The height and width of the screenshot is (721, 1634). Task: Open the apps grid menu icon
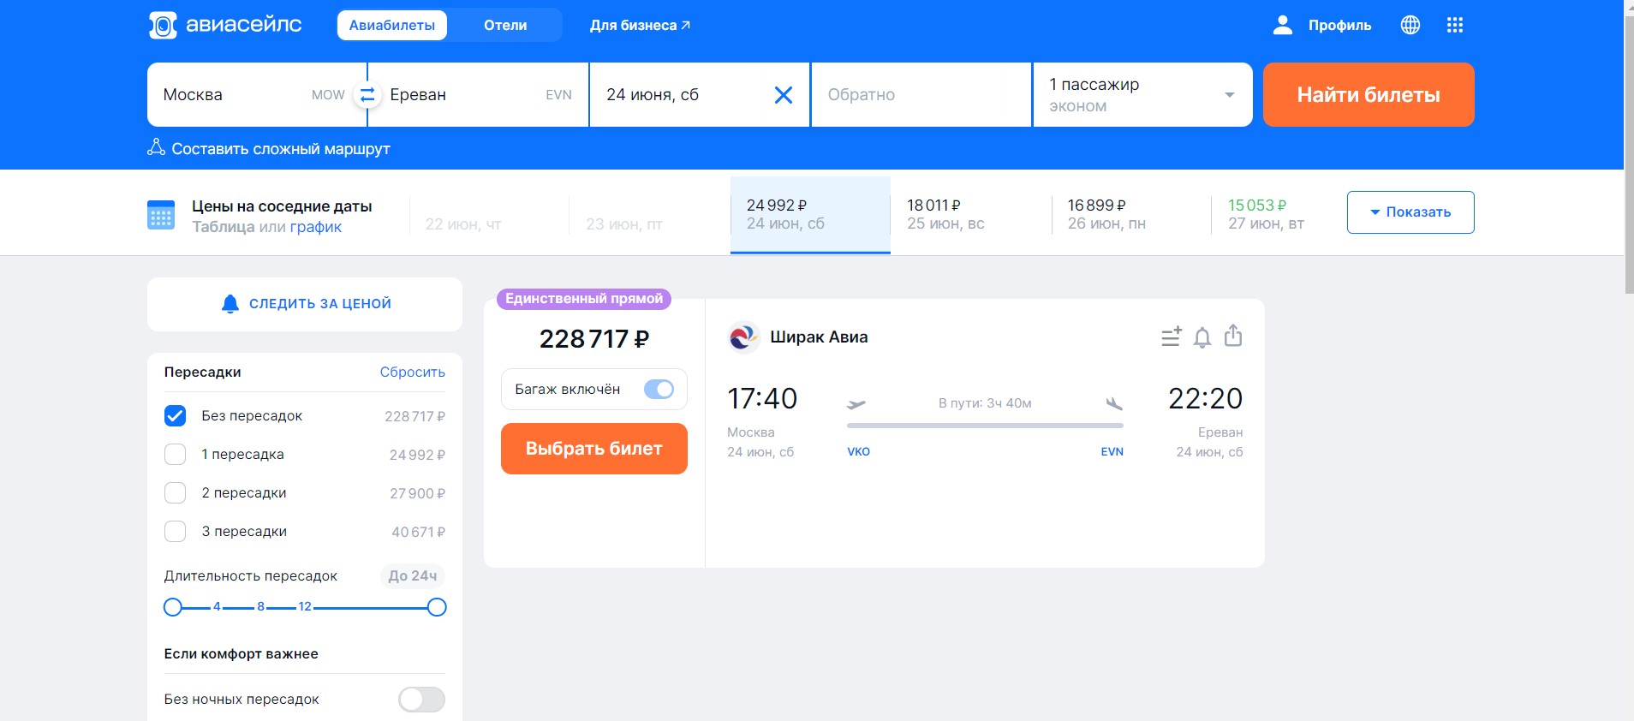(1454, 26)
